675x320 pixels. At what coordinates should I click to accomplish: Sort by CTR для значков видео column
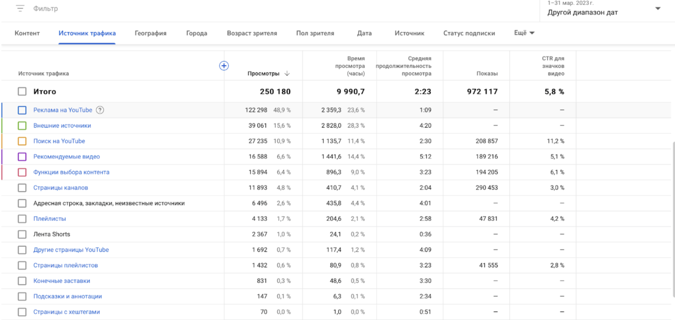click(x=553, y=66)
